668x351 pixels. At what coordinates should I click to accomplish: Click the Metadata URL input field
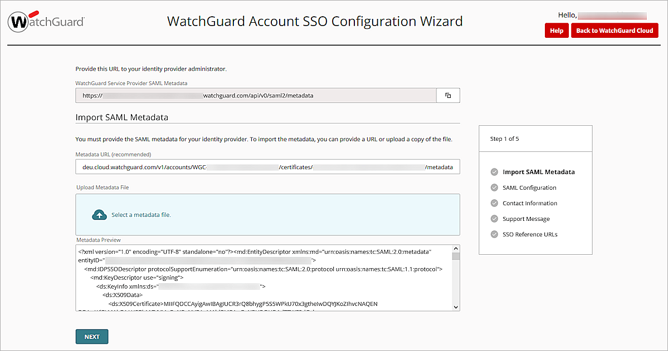click(267, 166)
